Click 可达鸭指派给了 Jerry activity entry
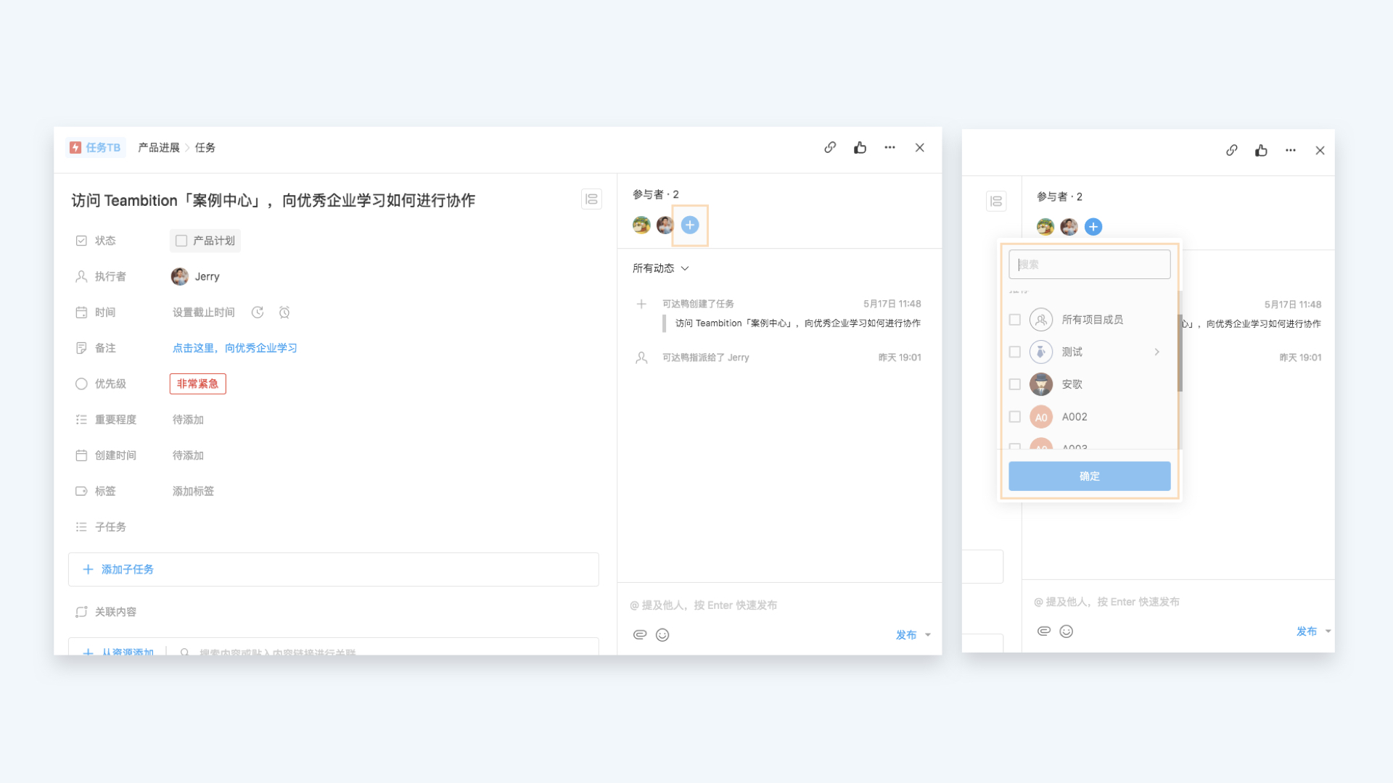Screen dimensions: 1393x783 (706, 357)
